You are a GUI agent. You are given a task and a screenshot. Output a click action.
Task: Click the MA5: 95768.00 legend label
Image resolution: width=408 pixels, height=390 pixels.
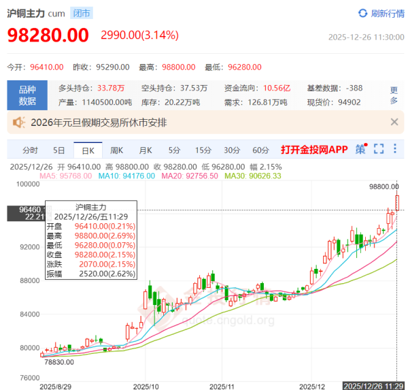point(65,176)
